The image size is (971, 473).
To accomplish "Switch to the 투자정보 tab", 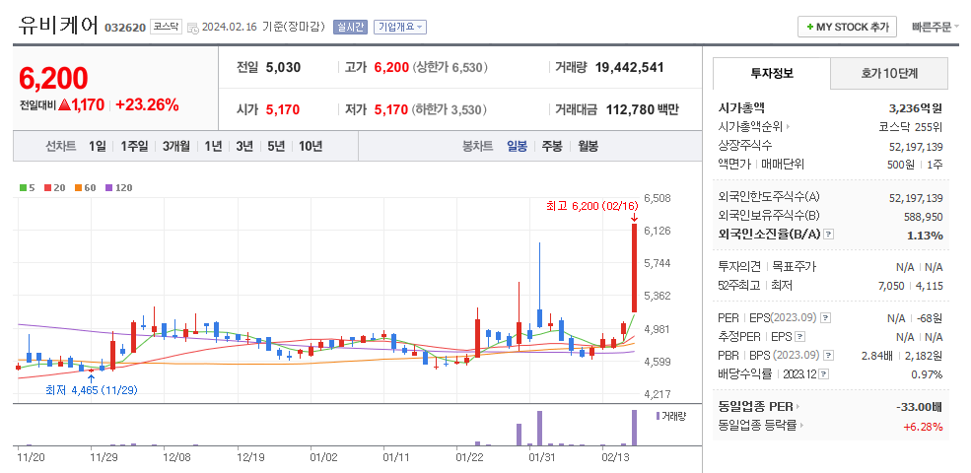I will click(771, 74).
